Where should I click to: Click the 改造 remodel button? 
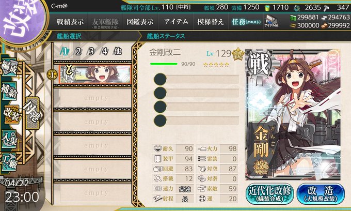point(321,194)
